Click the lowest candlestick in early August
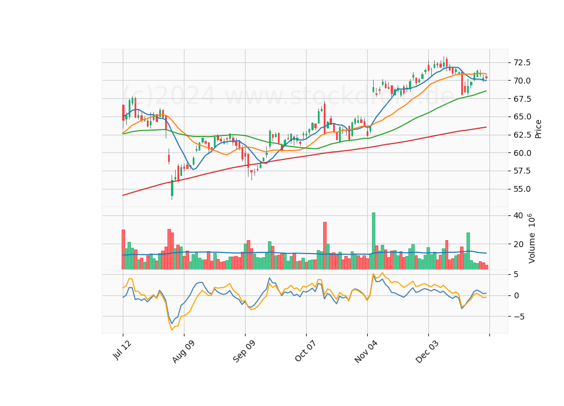The image size is (564, 406). point(172,187)
